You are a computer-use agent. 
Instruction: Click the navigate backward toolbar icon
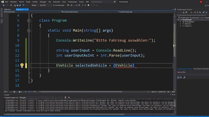[x=4, y=5]
